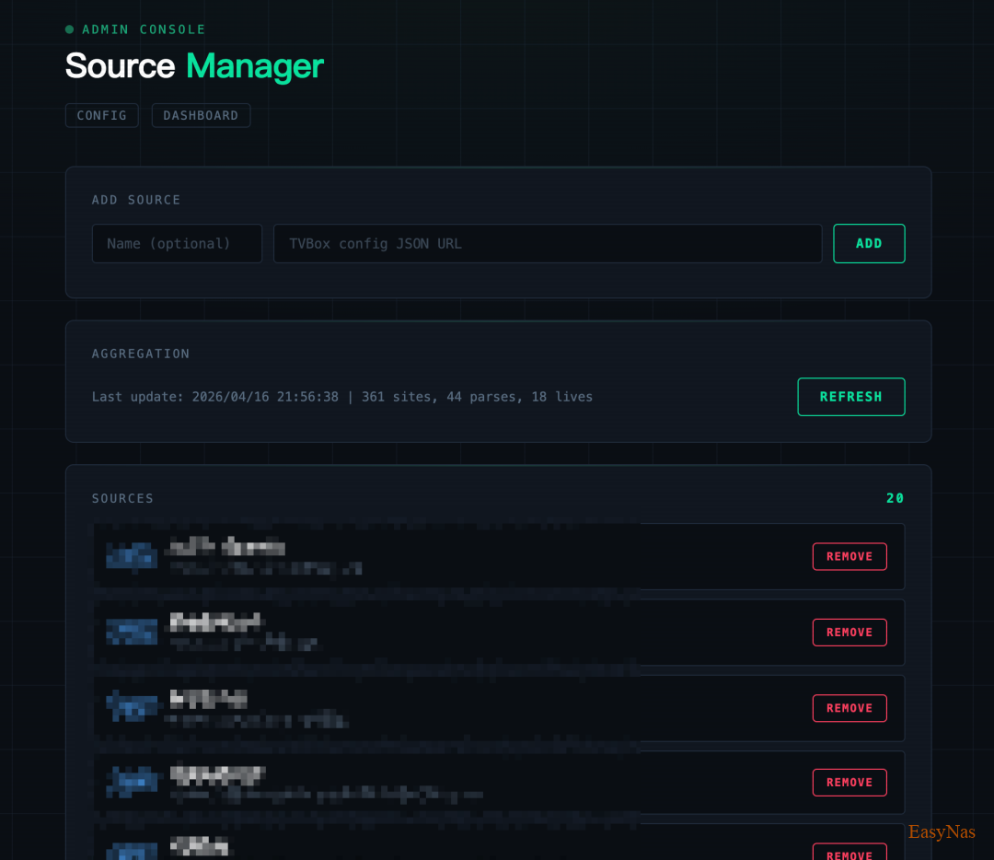Remove the first source in the list

(850, 557)
